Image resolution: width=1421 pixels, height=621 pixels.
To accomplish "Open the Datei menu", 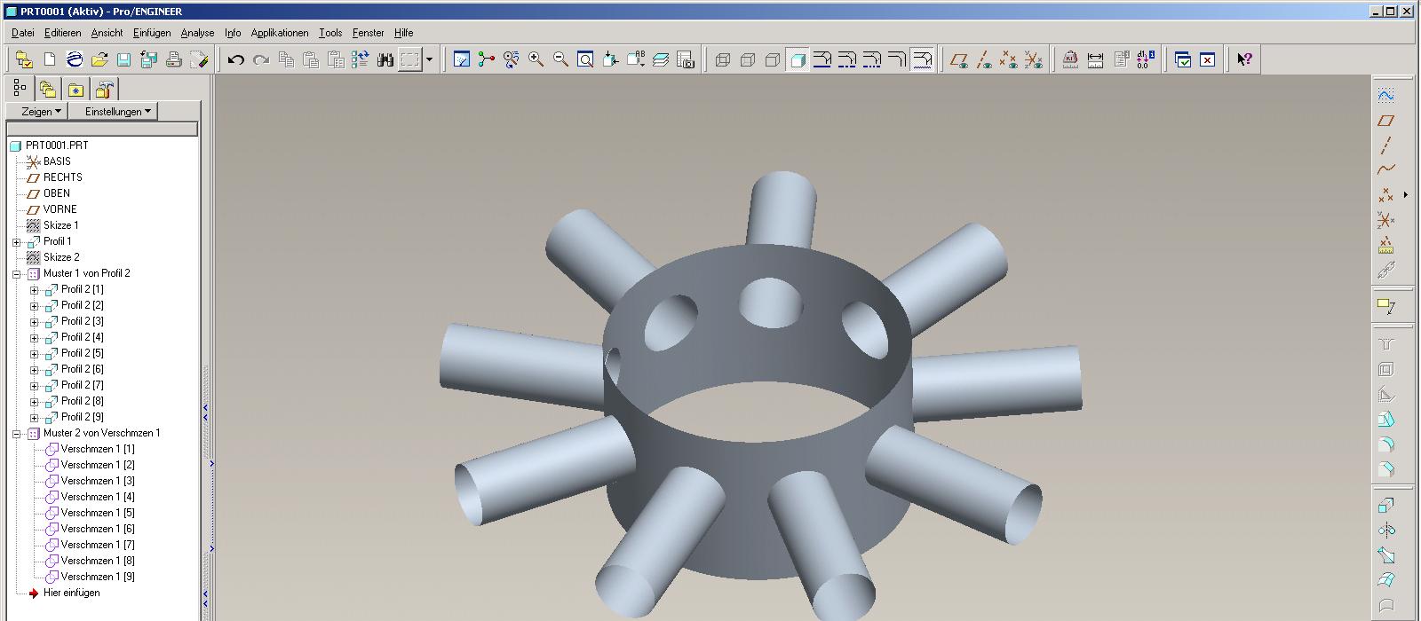I will tap(23, 33).
